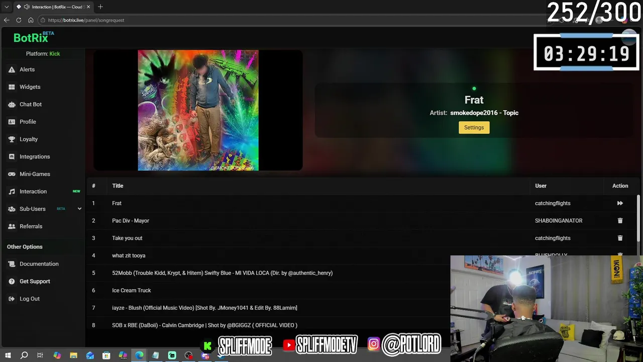Screen dimensions: 643x362
Task: Open Microsoft Store from the taskbar
Action: point(106,355)
